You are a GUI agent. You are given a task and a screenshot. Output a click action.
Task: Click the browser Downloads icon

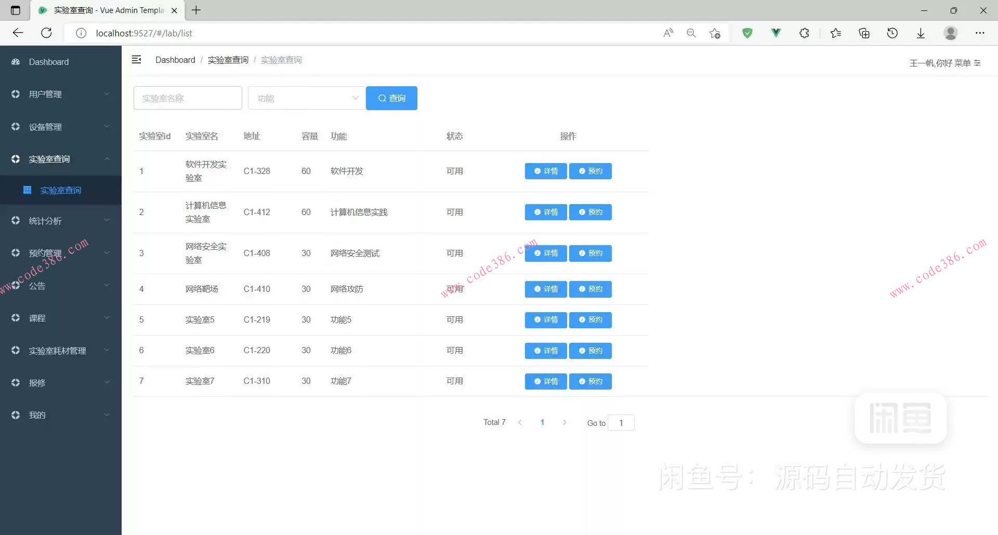coord(921,33)
